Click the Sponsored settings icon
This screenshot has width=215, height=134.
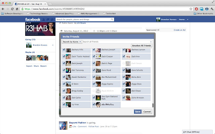158,30
